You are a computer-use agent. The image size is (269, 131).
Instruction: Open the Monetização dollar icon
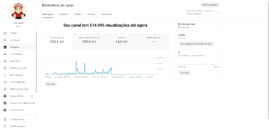click(x=5, y=75)
